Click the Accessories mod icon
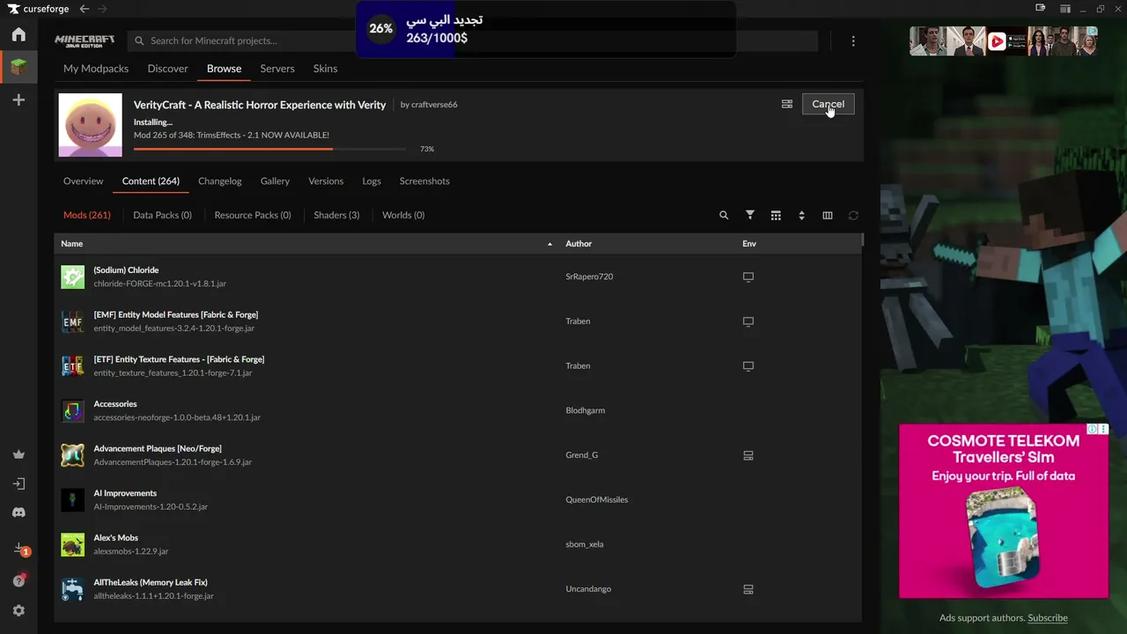1127x634 pixels. point(72,410)
